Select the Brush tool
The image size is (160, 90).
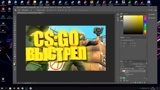[x=15, y=32]
